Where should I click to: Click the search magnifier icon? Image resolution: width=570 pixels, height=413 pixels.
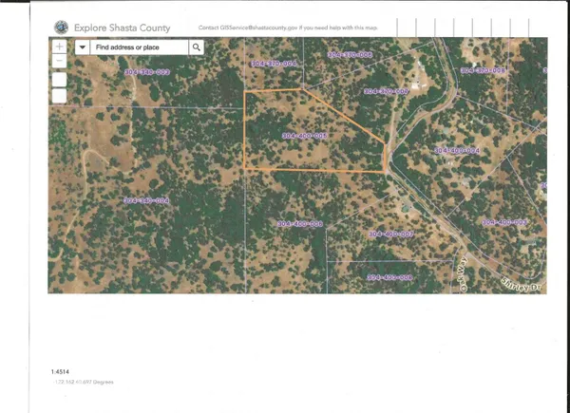(197, 46)
